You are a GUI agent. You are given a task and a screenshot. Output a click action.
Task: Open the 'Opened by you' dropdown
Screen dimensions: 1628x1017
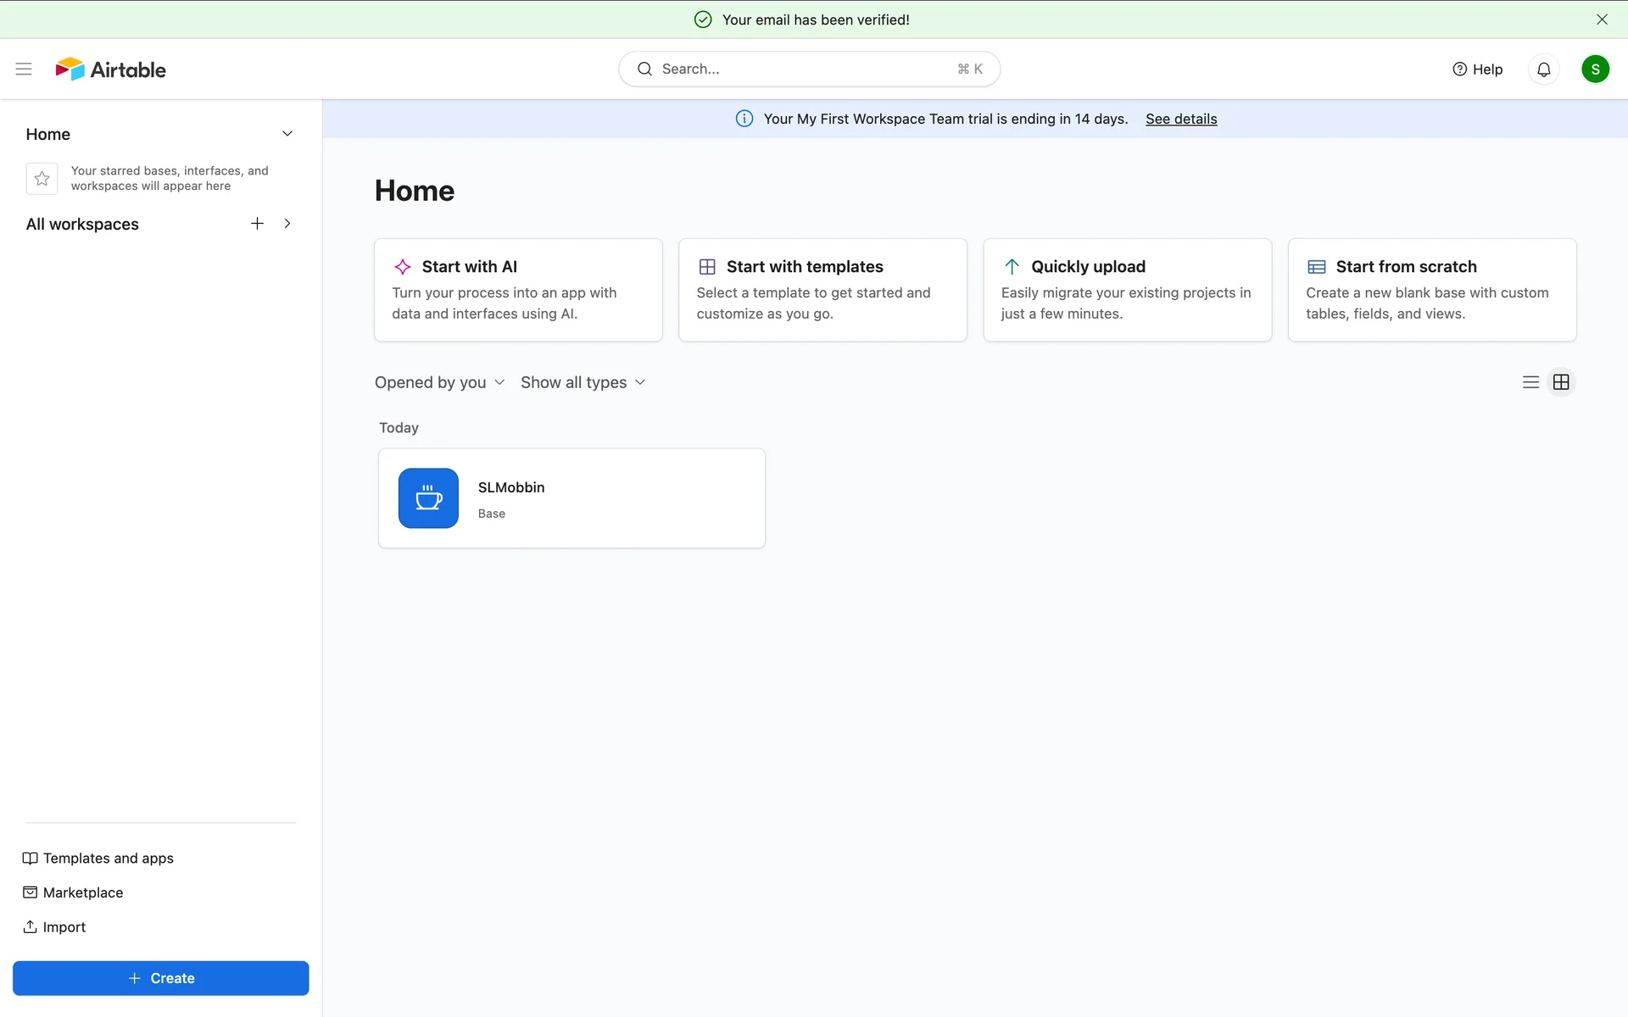(439, 382)
